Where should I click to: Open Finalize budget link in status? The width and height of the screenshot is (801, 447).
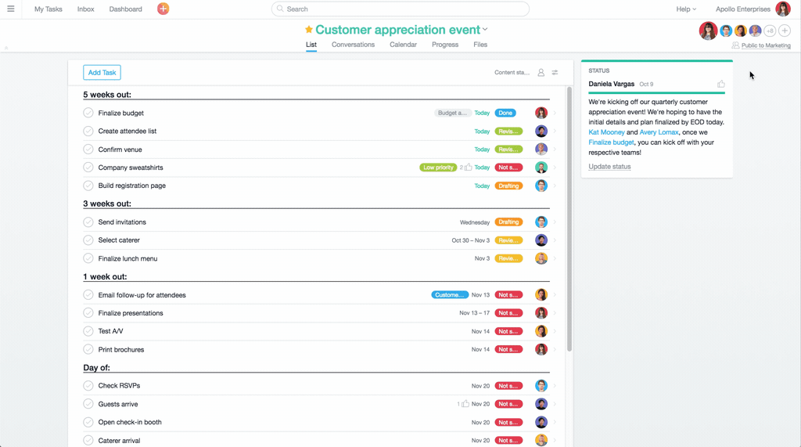pyautogui.click(x=611, y=142)
